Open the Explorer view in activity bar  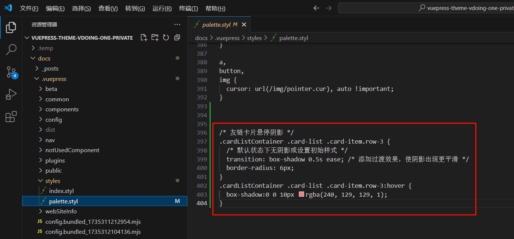11,27
